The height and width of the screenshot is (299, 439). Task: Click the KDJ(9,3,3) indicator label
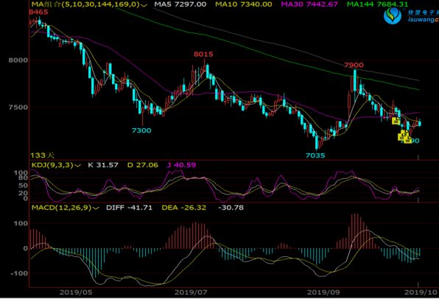[52, 165]
